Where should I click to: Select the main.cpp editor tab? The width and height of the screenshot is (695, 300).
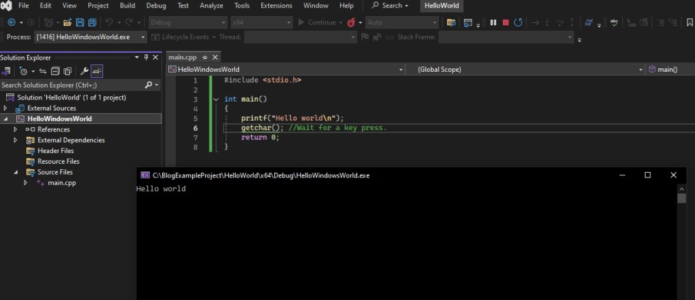(182, 58)
